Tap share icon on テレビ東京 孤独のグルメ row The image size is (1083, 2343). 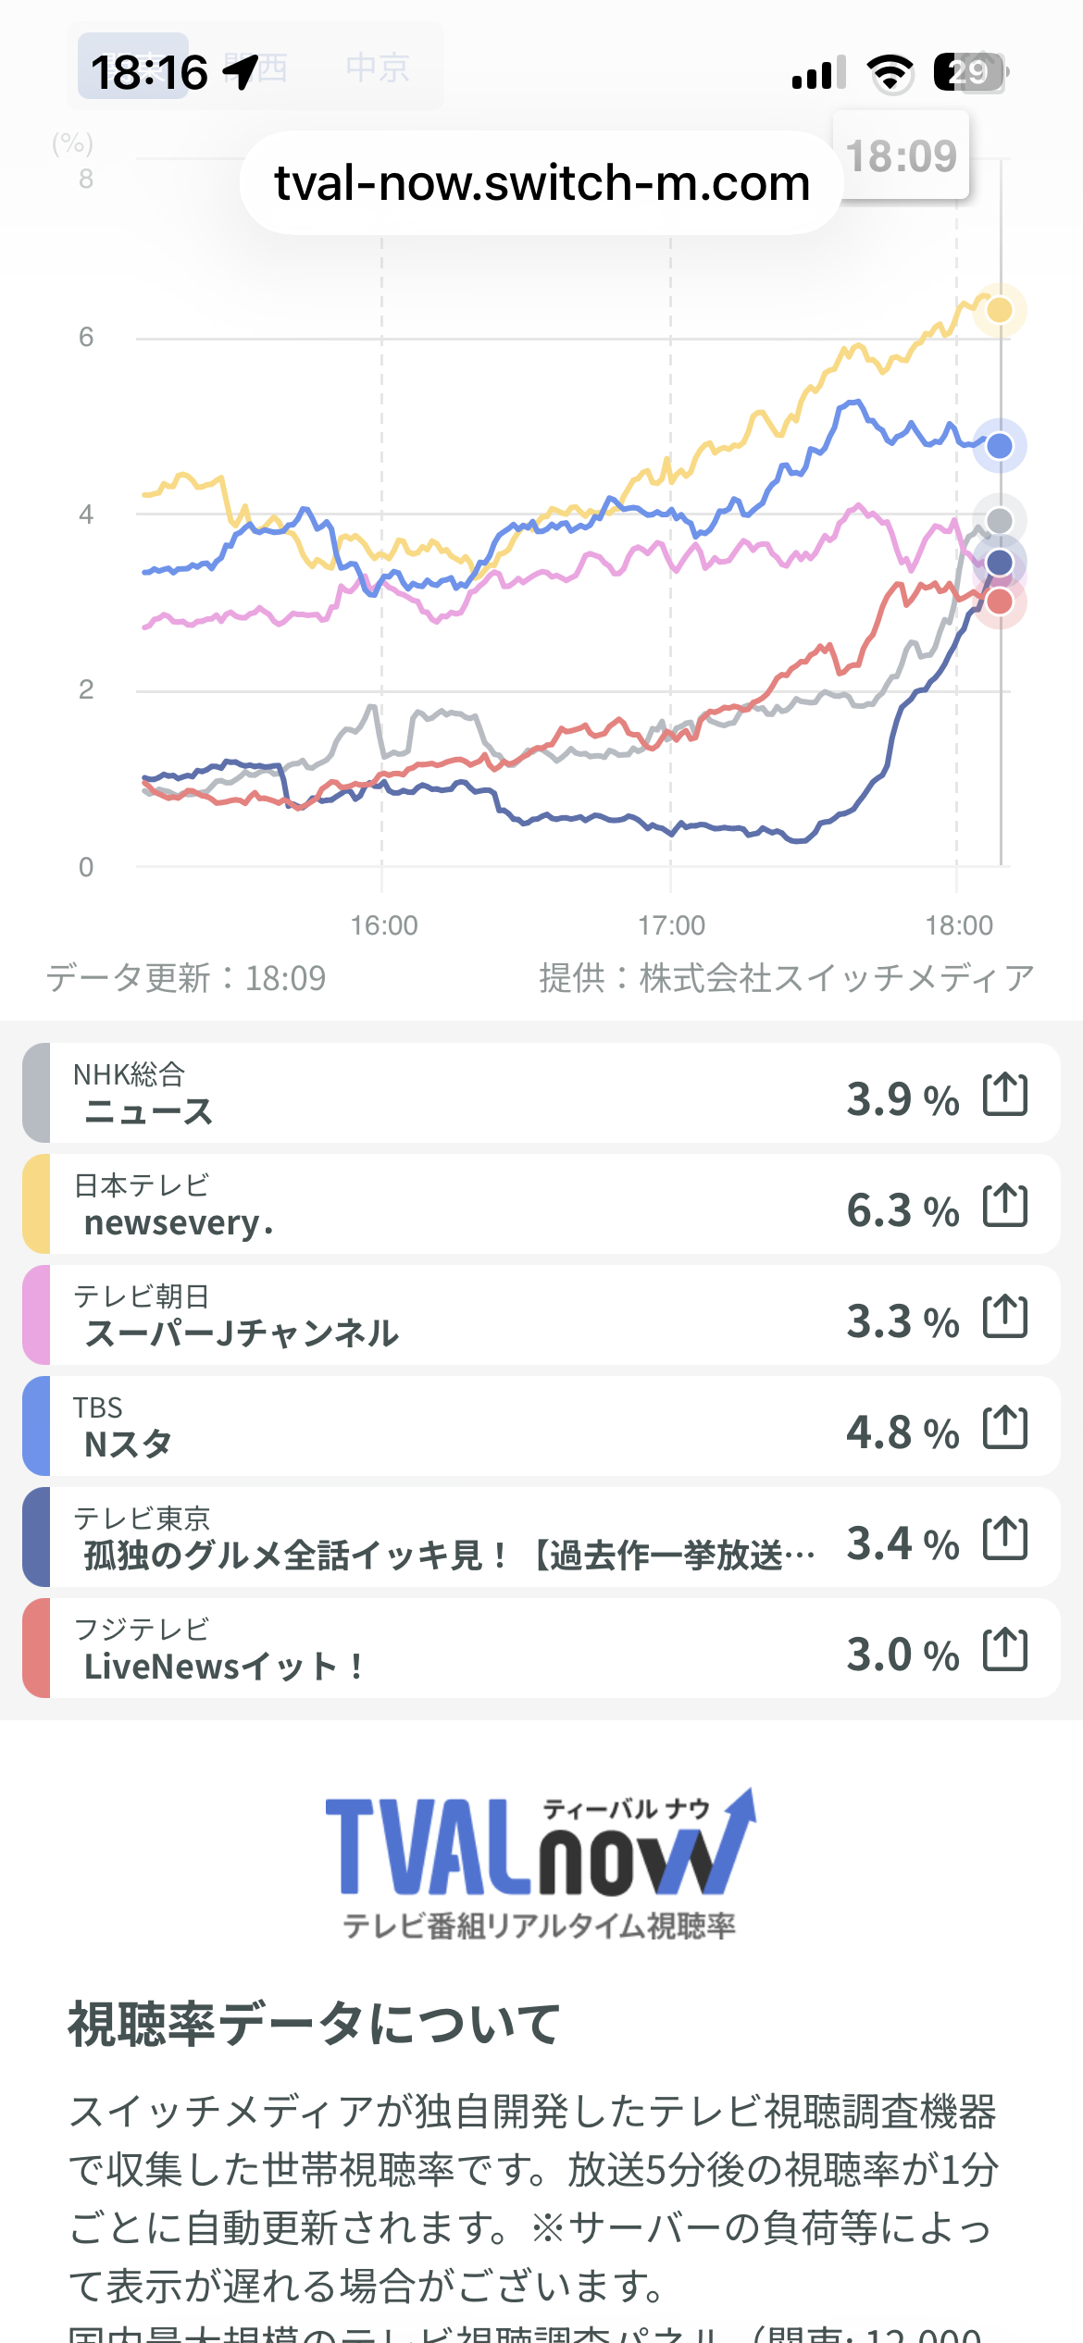pos(1005,1539)
